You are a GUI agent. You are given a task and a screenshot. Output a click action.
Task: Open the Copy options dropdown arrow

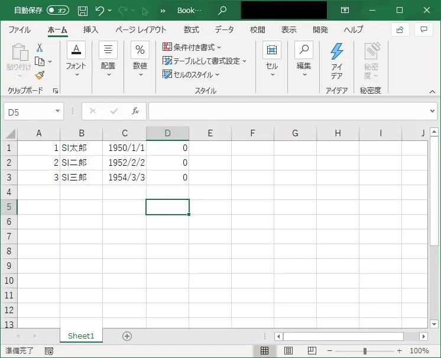pyautogui.click(x=50, y=61)
